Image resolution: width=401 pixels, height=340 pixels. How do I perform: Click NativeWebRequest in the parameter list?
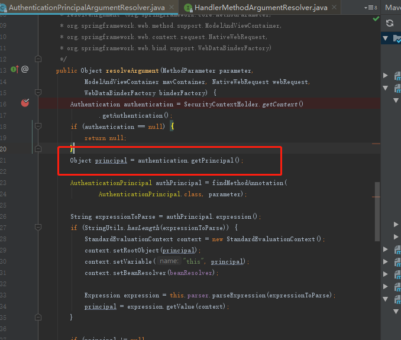240,82
